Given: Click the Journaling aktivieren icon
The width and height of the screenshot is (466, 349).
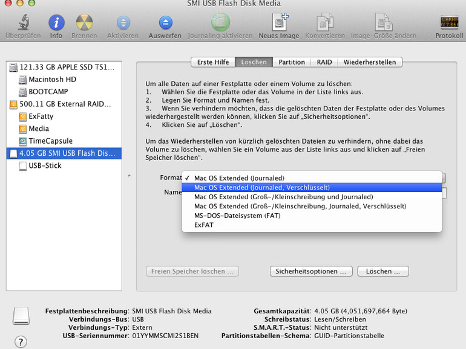Looking at the screenshot, I should click(x=220, y=22).
